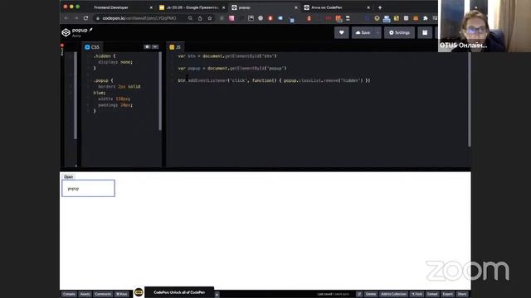Select the CSS editor tab

coord(92,47)
